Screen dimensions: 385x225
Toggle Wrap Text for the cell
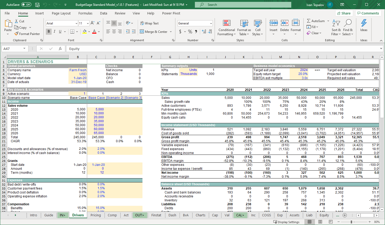pos(149,23)
